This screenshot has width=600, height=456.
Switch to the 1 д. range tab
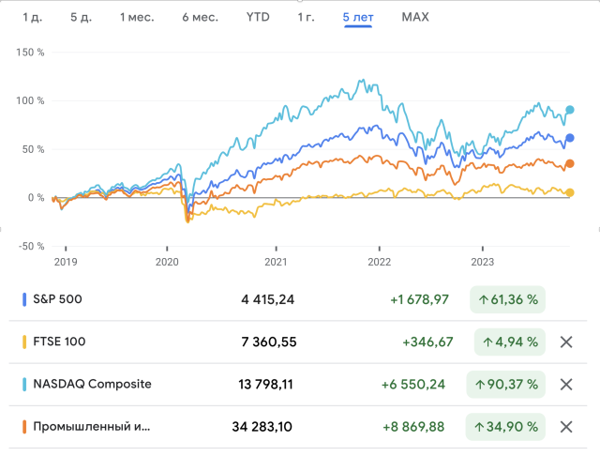click(33, 17)
